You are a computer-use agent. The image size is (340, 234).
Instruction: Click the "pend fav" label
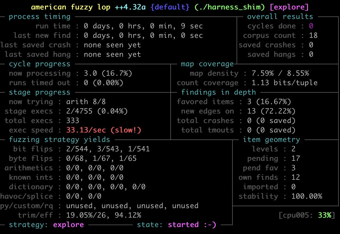point(261,168)
